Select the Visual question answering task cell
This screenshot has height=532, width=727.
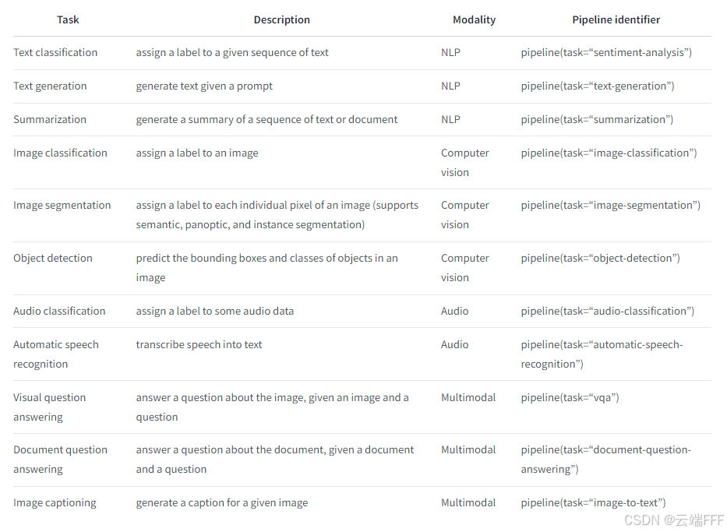[50, 407]
